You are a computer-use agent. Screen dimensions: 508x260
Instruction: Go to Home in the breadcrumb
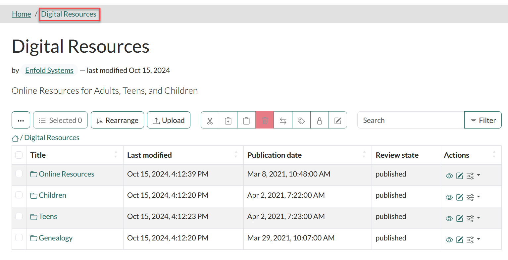tap(22, 14)
